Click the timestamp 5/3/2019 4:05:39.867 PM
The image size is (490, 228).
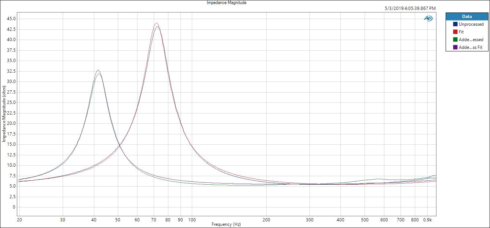tap(410, 8)
